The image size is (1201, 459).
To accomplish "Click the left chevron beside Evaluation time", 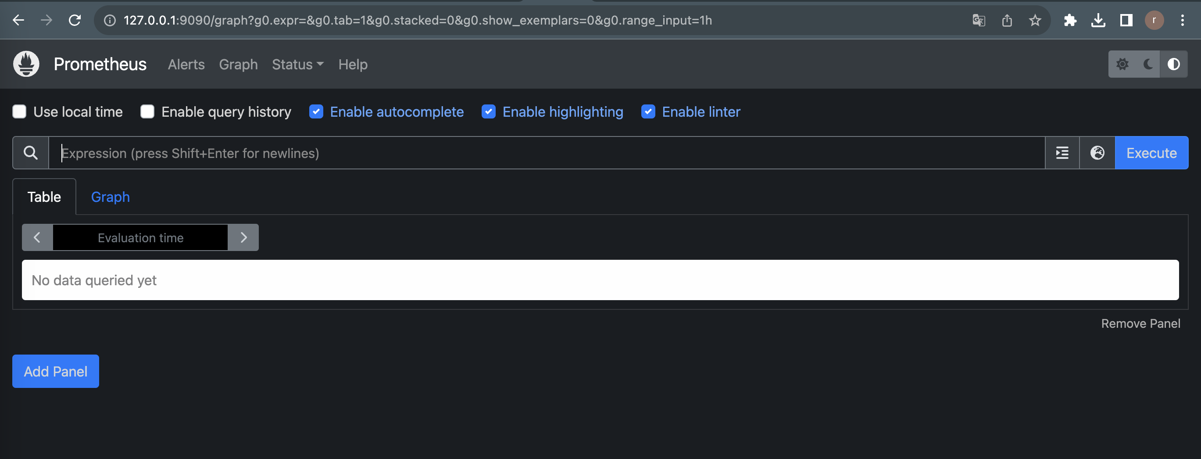I will pyautogui.click(x=37, y=237).
